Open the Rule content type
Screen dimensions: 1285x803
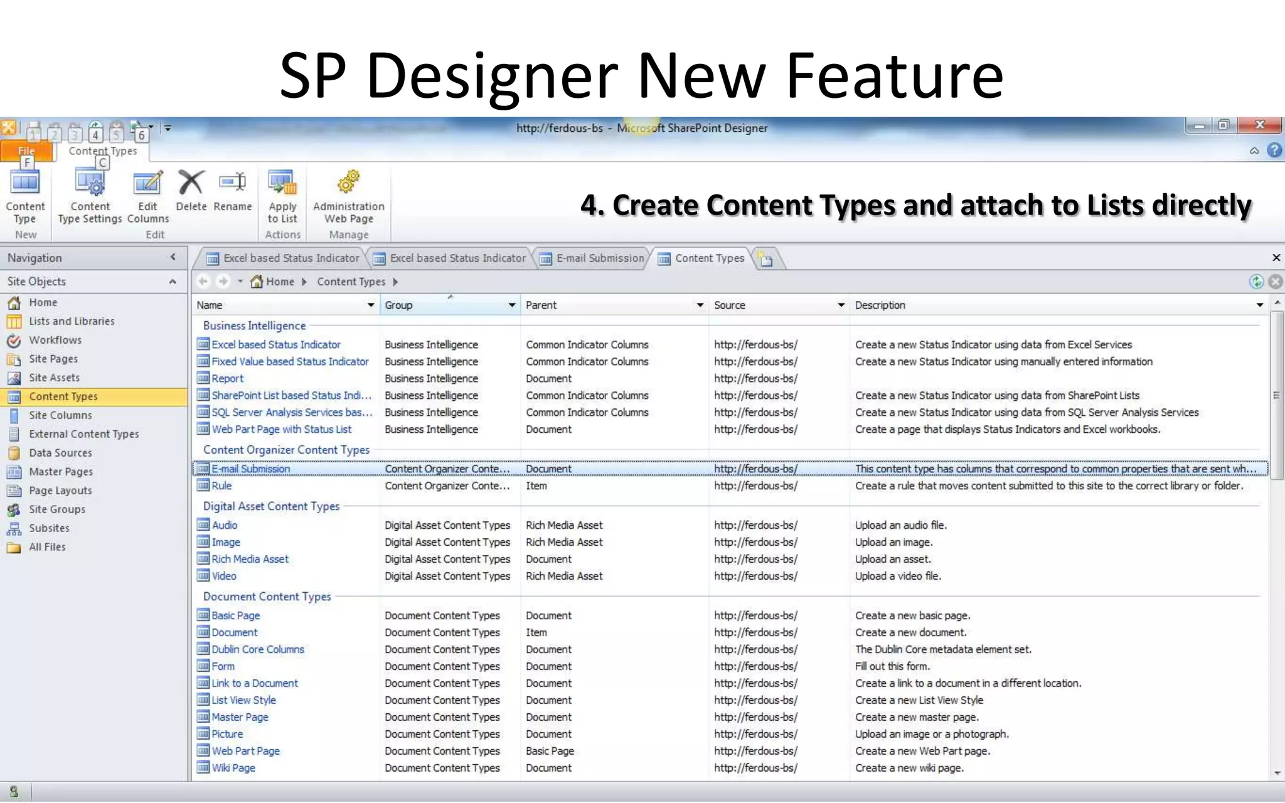[221, 486]
